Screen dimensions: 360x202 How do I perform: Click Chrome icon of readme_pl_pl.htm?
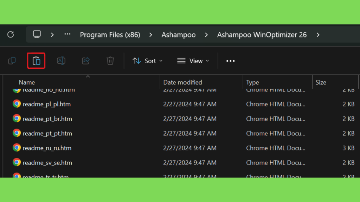click(x=17, y=104)
